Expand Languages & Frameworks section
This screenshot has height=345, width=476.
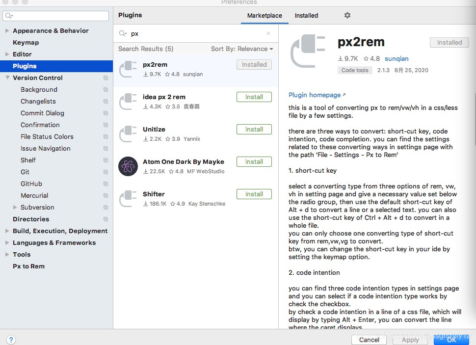7,242
